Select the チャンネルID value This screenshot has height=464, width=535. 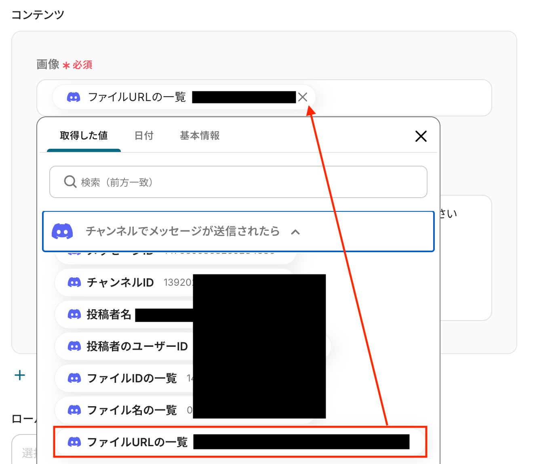[175, 282]
